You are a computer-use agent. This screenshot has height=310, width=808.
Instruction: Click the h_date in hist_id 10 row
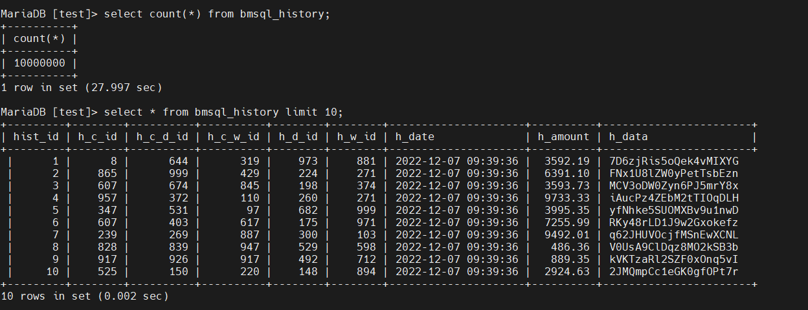(457, 272)
